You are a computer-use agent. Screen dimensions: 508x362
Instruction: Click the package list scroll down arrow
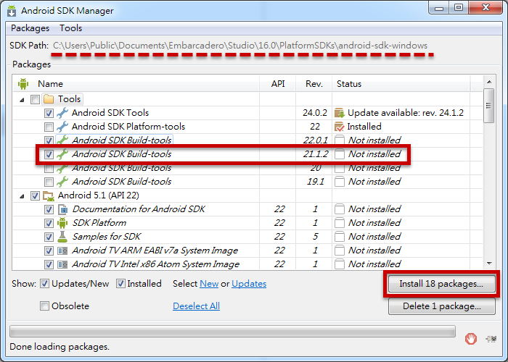coord(489,264)
